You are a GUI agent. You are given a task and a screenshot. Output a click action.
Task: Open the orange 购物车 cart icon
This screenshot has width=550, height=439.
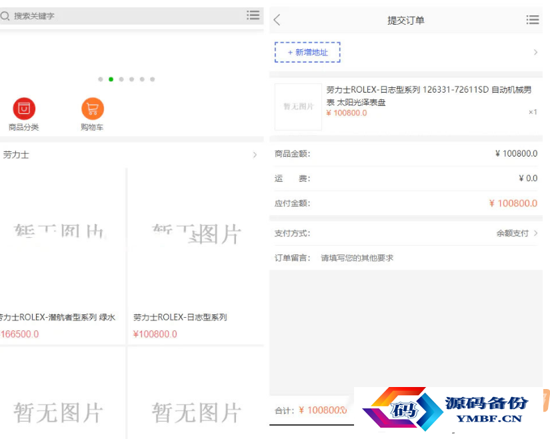93,109
